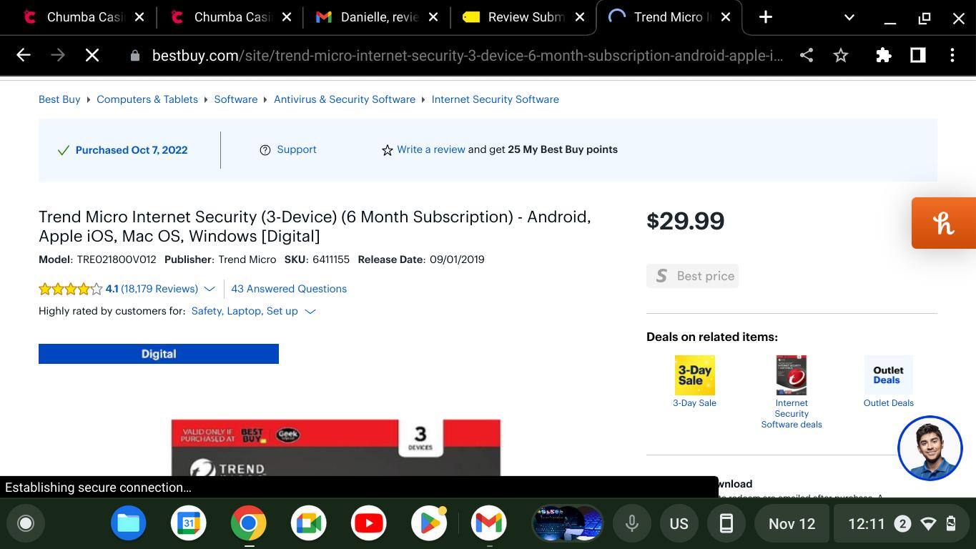976x549 pixels.
Task: Click the Write a review link
Action: pos(430,149)
